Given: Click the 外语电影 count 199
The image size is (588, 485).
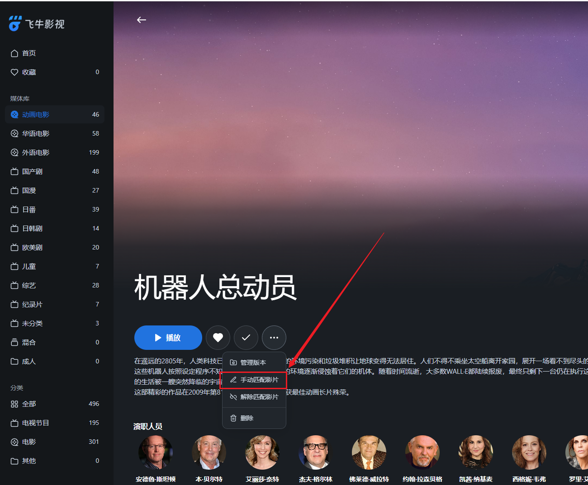Looking at the screenshot, I should click(94, 153).
